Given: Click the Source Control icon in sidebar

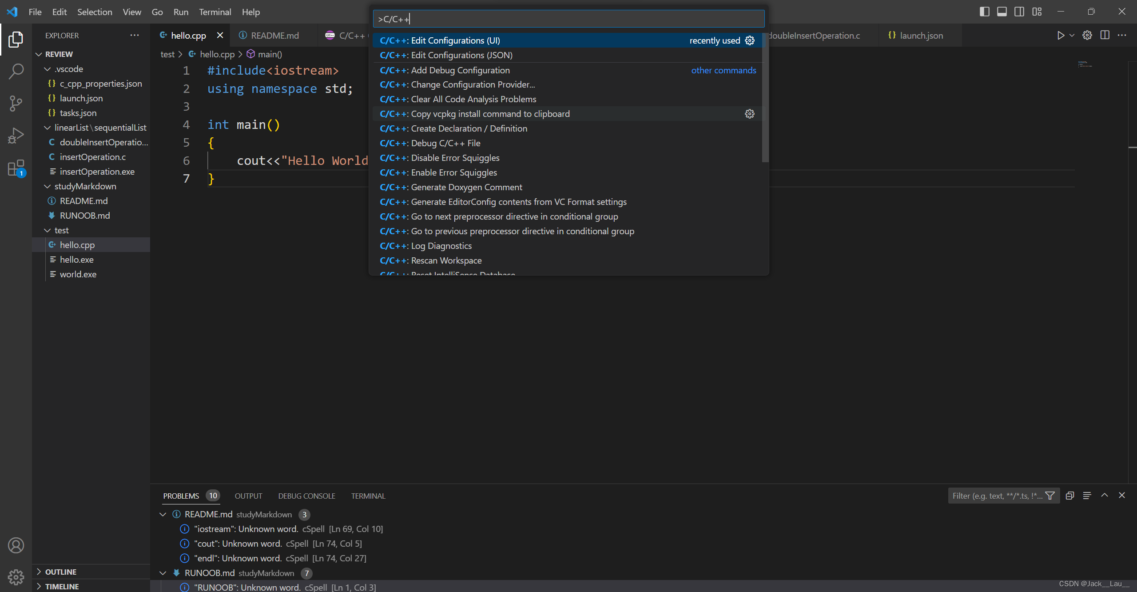Looking at the screenshot, I should [16, 102].
